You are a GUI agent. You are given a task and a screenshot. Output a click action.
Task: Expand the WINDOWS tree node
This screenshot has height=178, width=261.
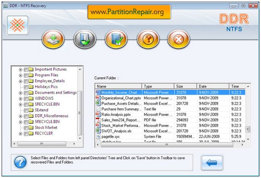[20, 99]
